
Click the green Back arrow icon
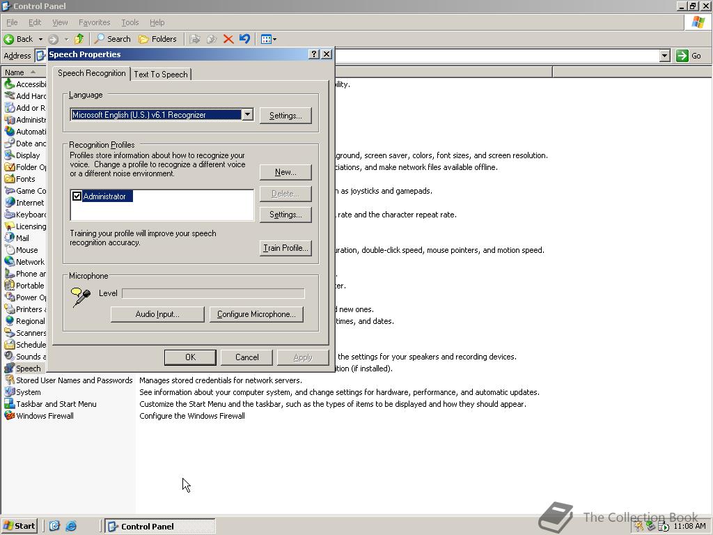coord(8,39)
